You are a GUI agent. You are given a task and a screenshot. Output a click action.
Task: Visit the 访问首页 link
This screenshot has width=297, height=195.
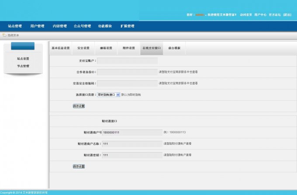[x=246, y=15]
